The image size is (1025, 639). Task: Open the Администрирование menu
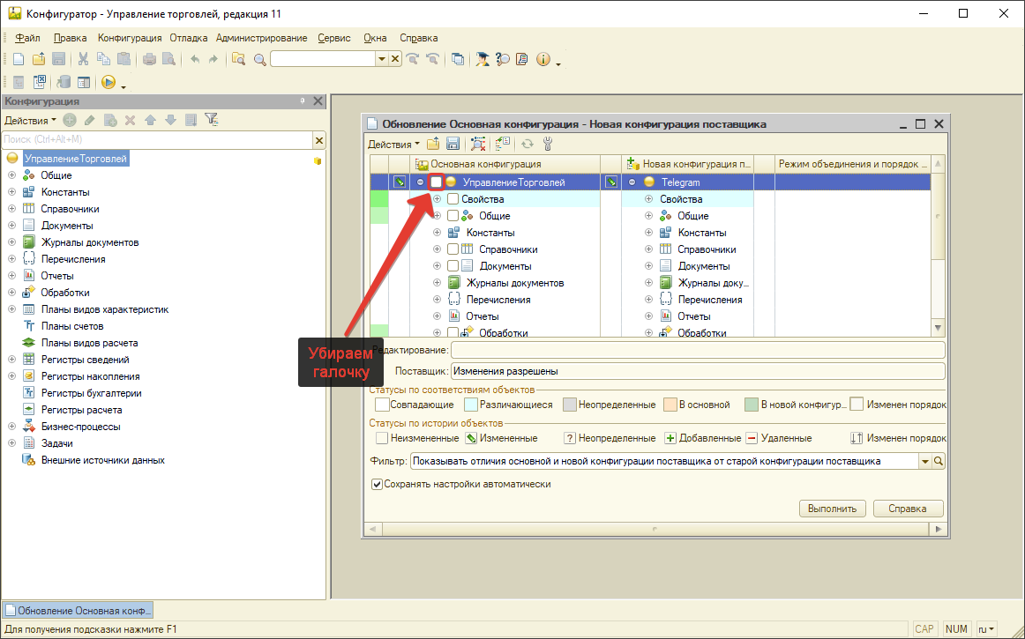tap(261, 38)
